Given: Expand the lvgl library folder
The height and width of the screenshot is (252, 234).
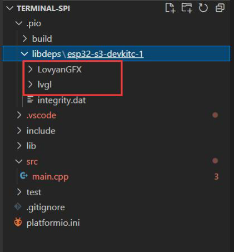Looking at the screenshot, I should point(40,85).
